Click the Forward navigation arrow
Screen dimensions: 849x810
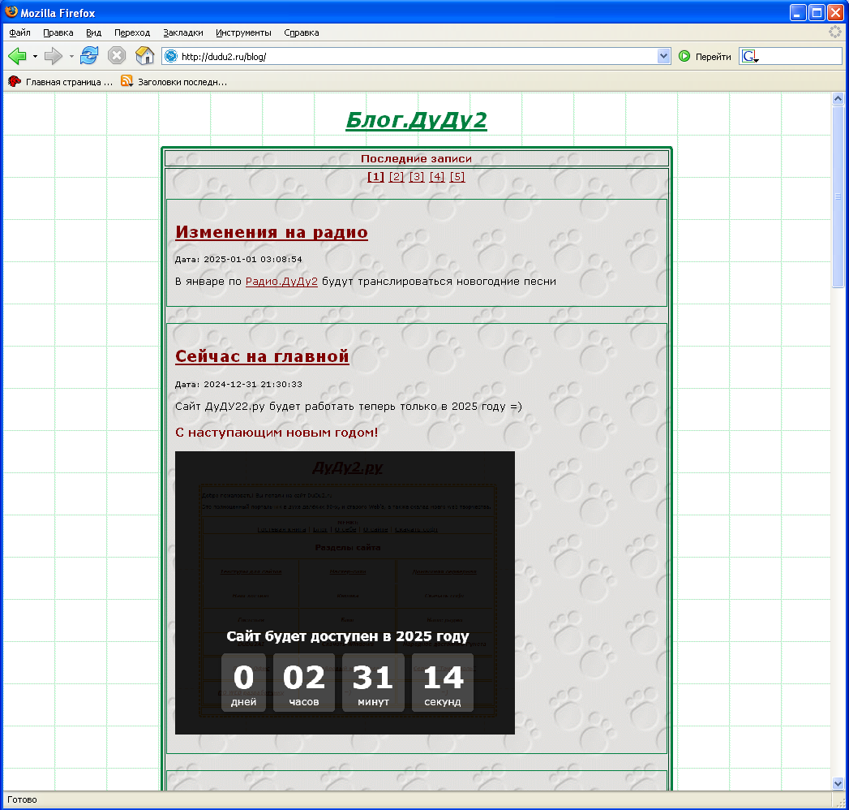click(x=53, y=56)
